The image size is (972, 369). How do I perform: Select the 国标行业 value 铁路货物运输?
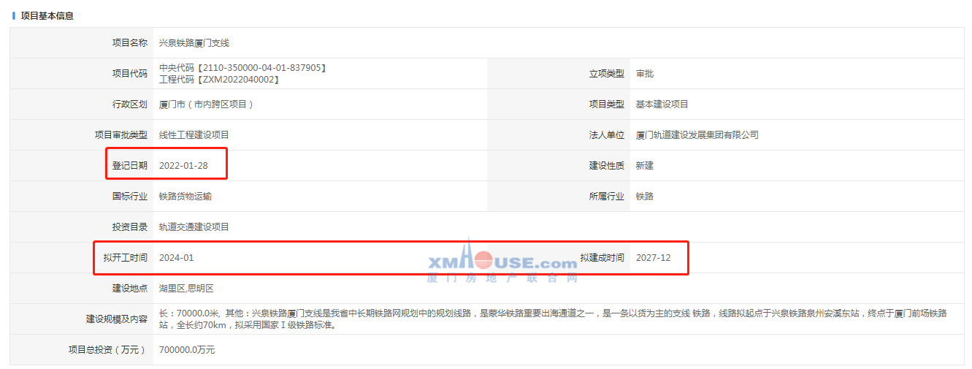(185, 197)
